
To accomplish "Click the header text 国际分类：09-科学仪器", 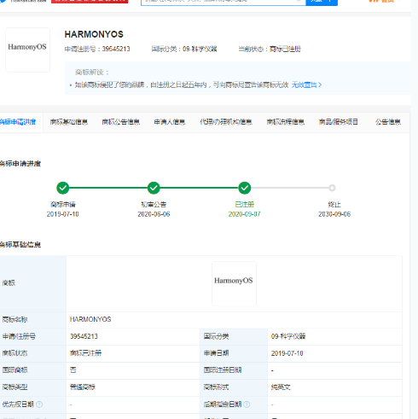I will 184,49.
